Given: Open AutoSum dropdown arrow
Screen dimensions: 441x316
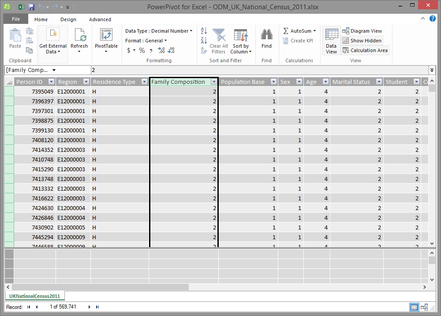Looking at the screenshot, I should (315, 31).
